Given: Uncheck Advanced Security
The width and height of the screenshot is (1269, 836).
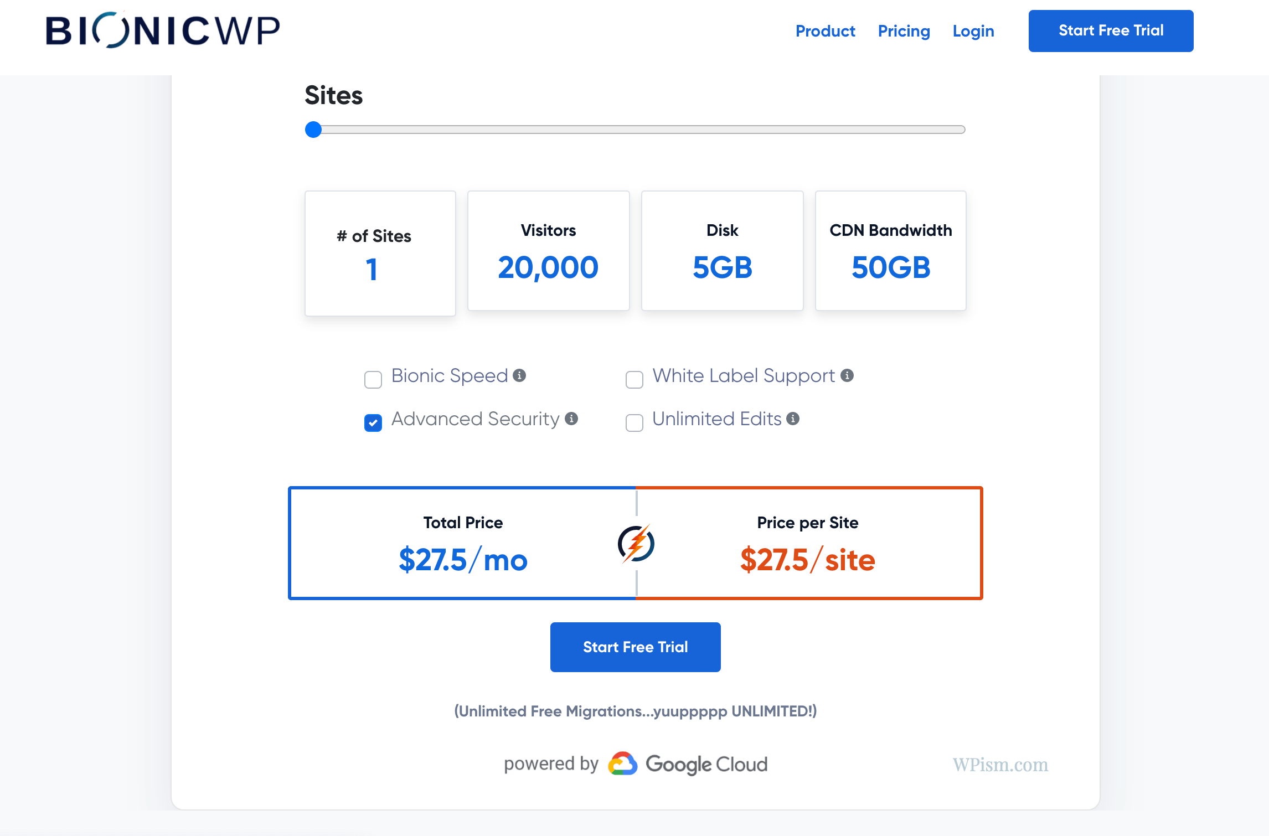Looking at the screenshot, I should click(x=373, y=422).
